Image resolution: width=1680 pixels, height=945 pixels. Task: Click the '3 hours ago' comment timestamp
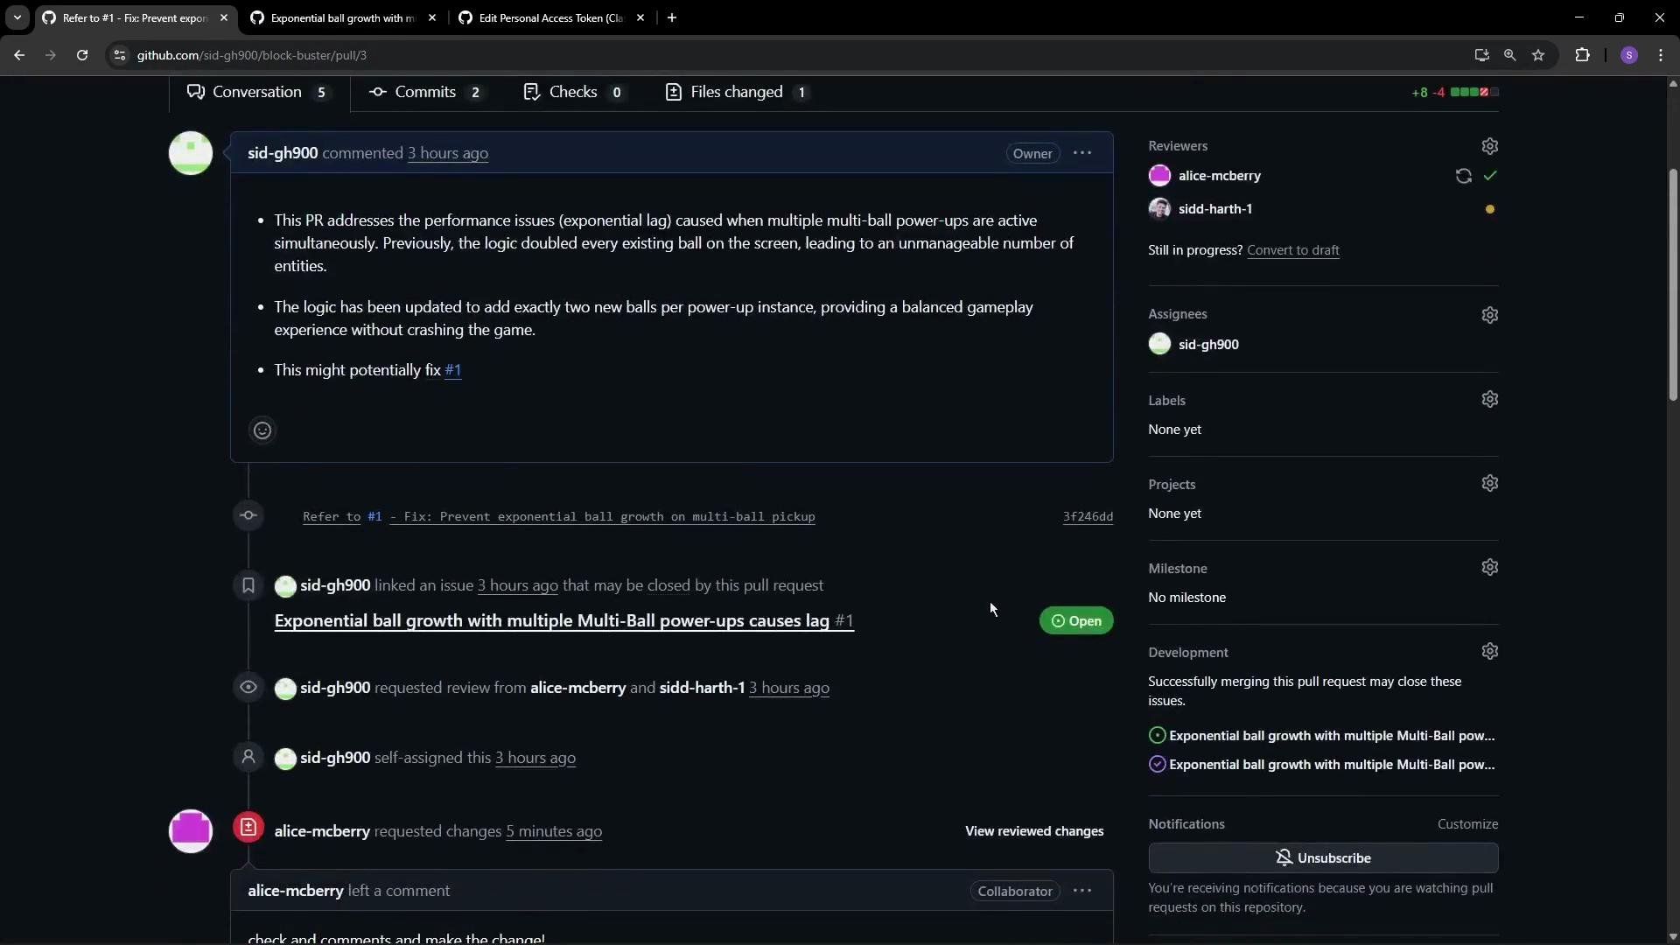point(448,153)
